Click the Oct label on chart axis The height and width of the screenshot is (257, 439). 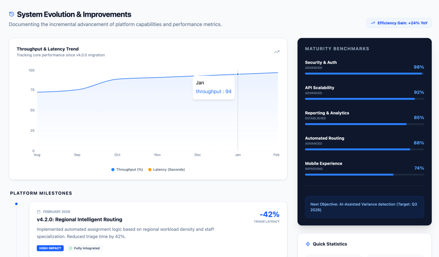[x=117, y=155]
